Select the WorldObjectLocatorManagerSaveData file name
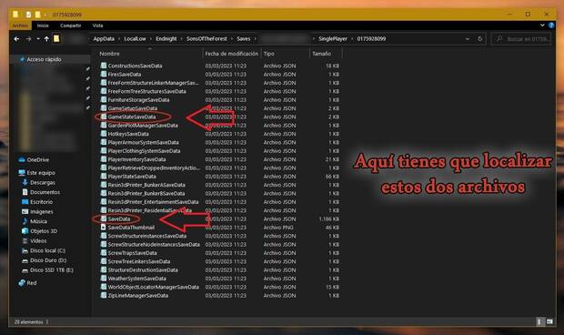 tap(154, 287)
